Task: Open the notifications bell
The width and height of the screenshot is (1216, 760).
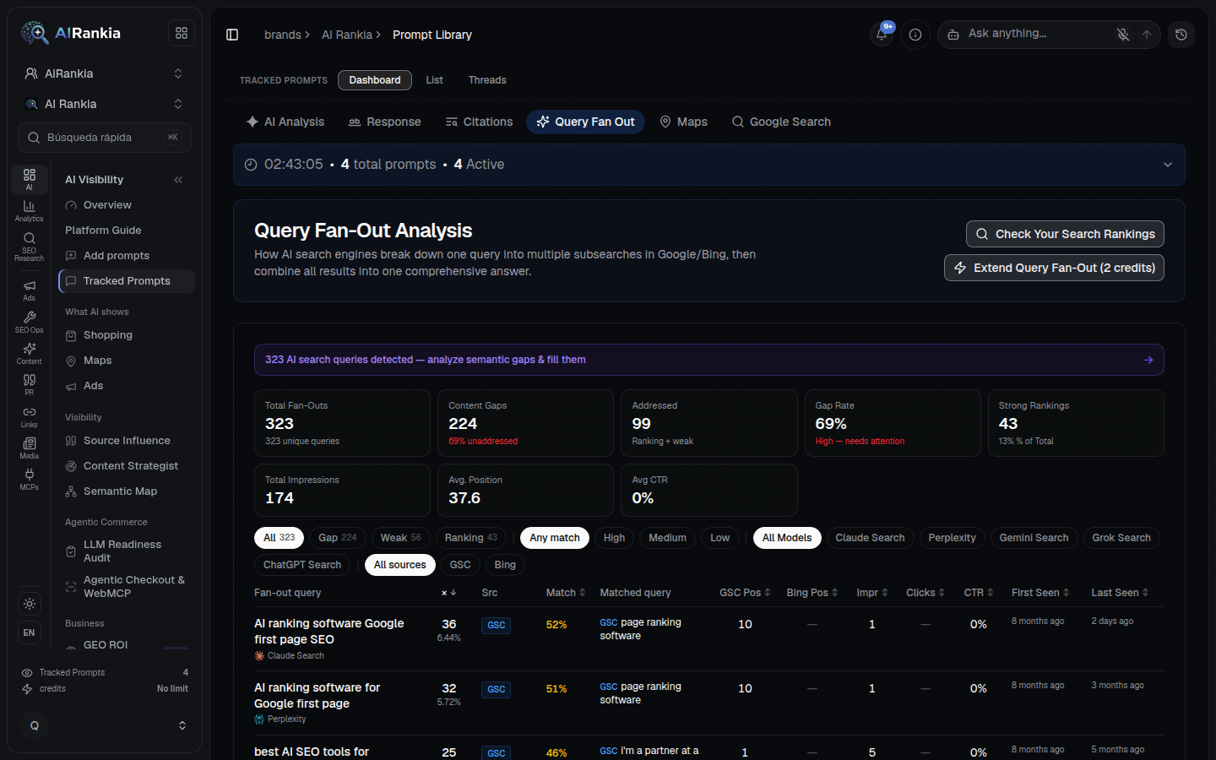Action: (882, 35)
